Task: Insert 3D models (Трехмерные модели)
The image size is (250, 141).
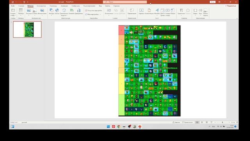Action: click(64, 12)
